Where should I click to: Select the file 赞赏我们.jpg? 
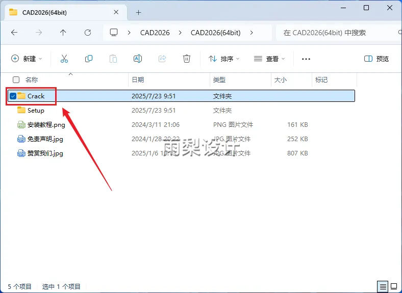click(45, 153)
